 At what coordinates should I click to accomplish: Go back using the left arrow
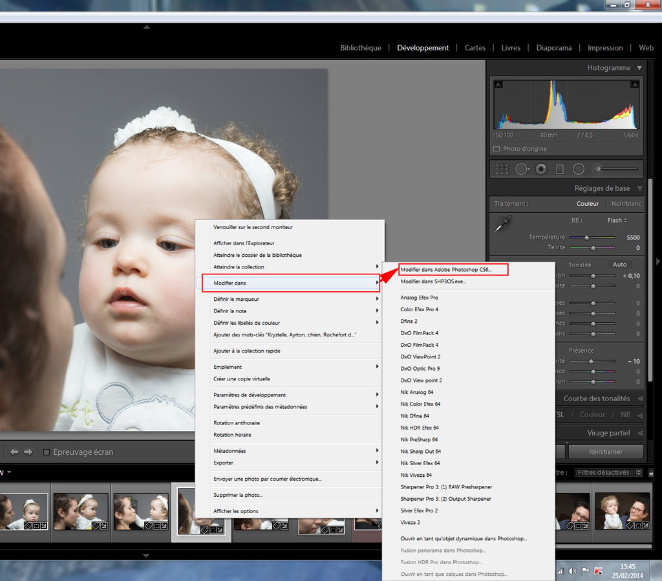pos(14,452)
